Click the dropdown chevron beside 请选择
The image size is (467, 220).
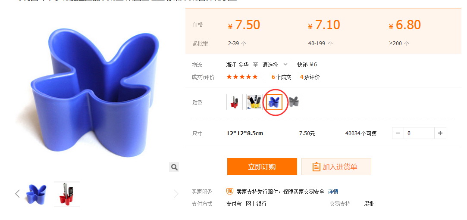pyautogui.click(x=285, y=65)
